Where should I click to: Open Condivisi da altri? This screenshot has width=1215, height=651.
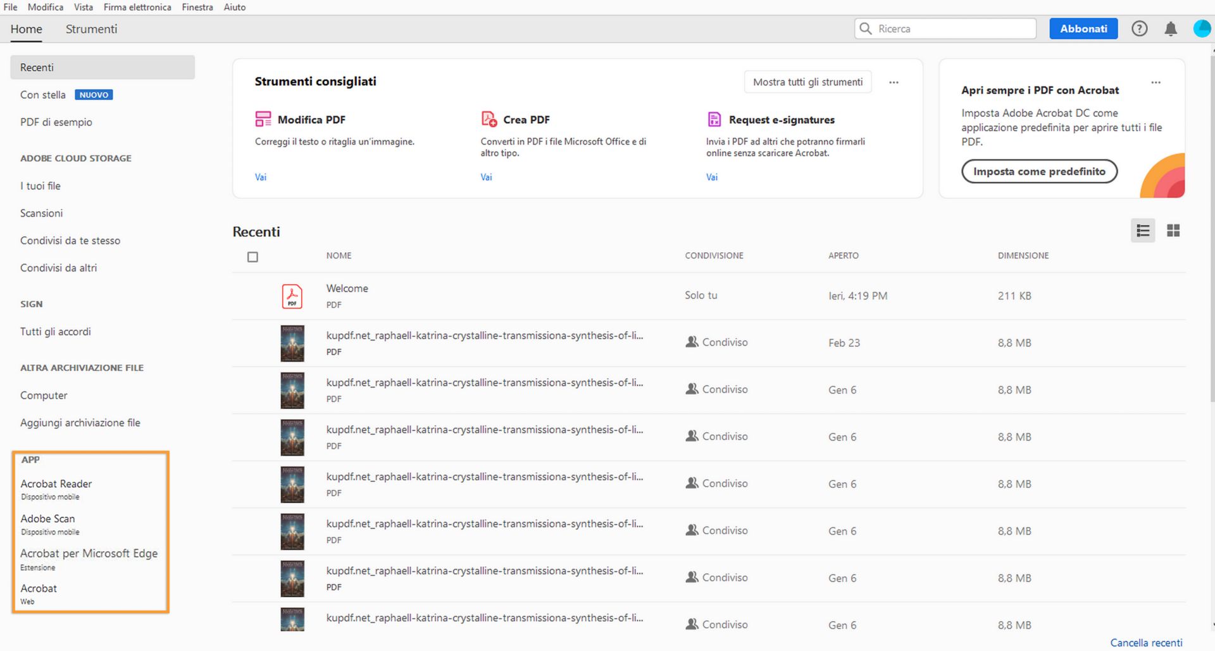(x=59, y=267)
